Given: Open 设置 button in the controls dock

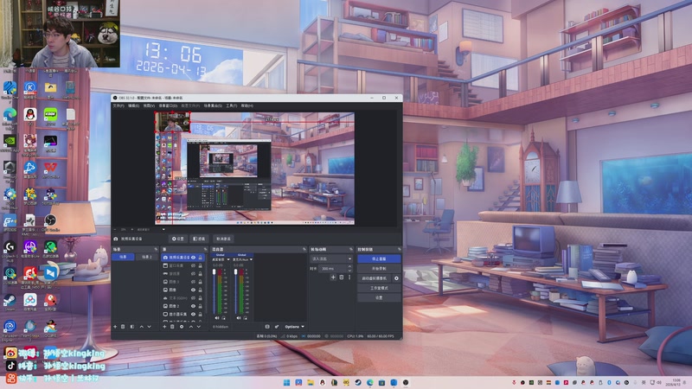Looking at the screenshot, I should pyautogui.click(x=379, y=297).
